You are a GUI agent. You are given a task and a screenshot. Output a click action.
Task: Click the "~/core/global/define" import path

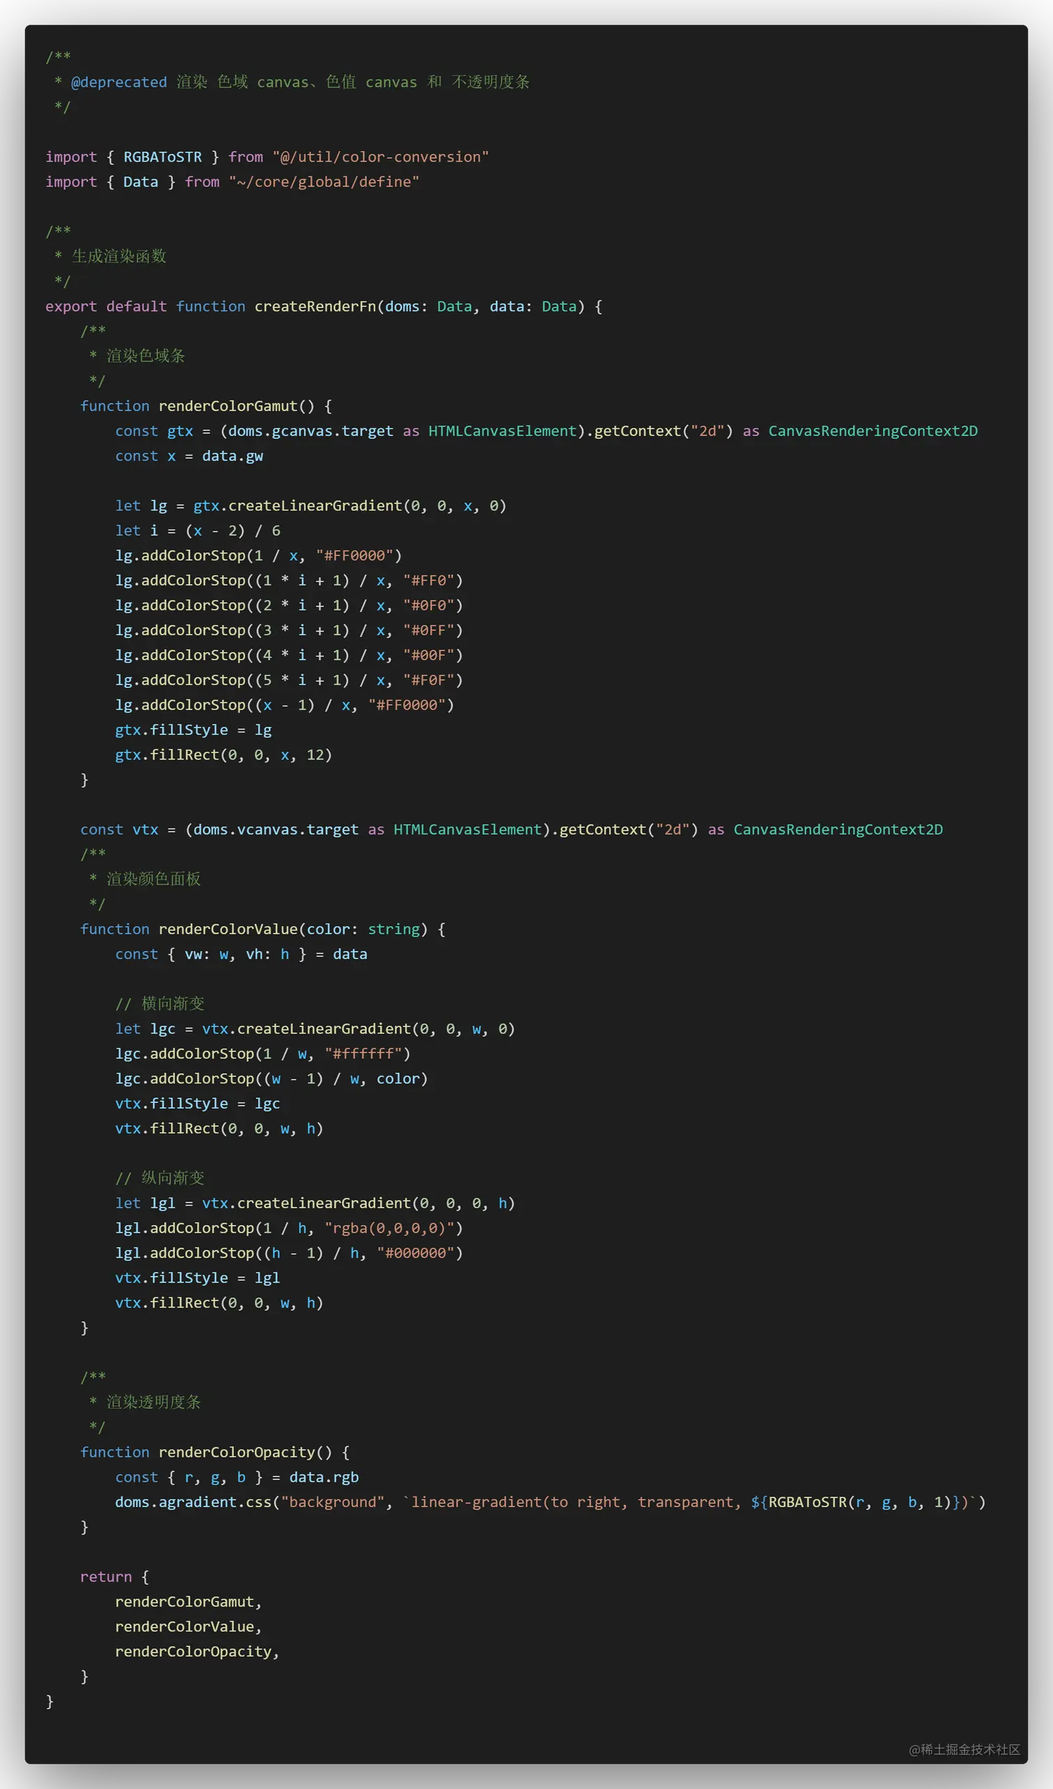pyautogui.click(x=324, y=182)
